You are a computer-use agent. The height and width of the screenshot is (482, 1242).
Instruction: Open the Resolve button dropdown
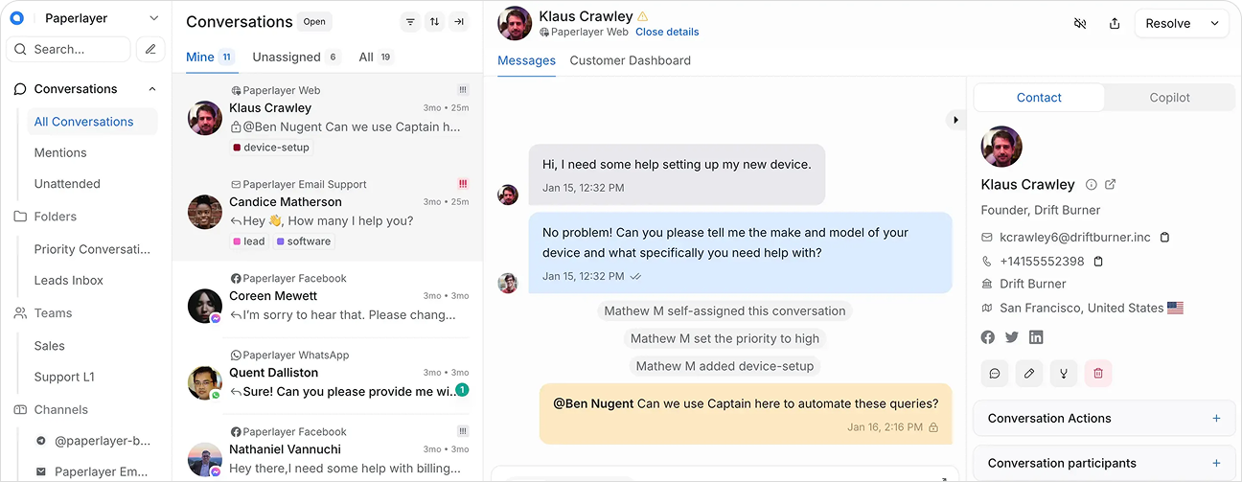click(x=1215, y=23)
